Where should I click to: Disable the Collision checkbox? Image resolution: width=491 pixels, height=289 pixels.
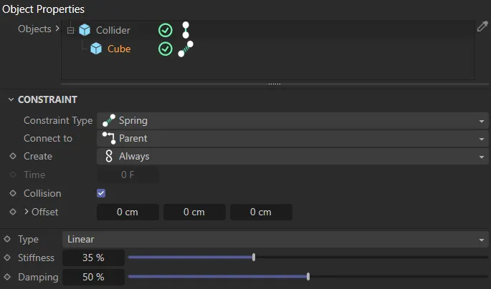coord(101,193)
